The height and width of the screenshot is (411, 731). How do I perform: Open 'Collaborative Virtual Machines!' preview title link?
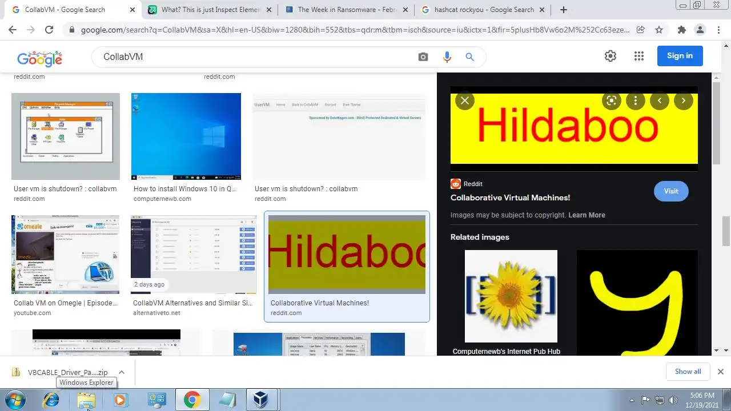(510, 198)
